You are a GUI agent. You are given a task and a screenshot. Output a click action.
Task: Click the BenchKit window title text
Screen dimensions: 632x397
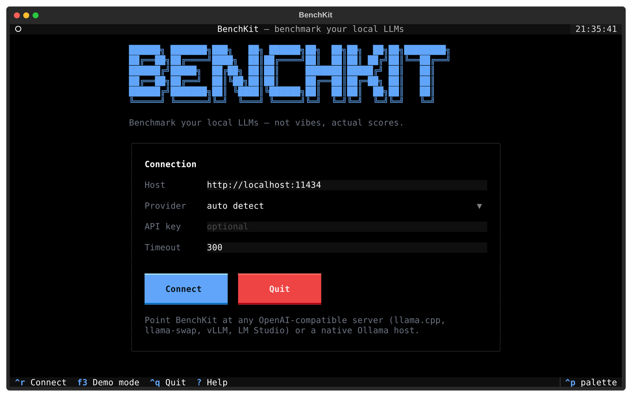click(315, 15)
